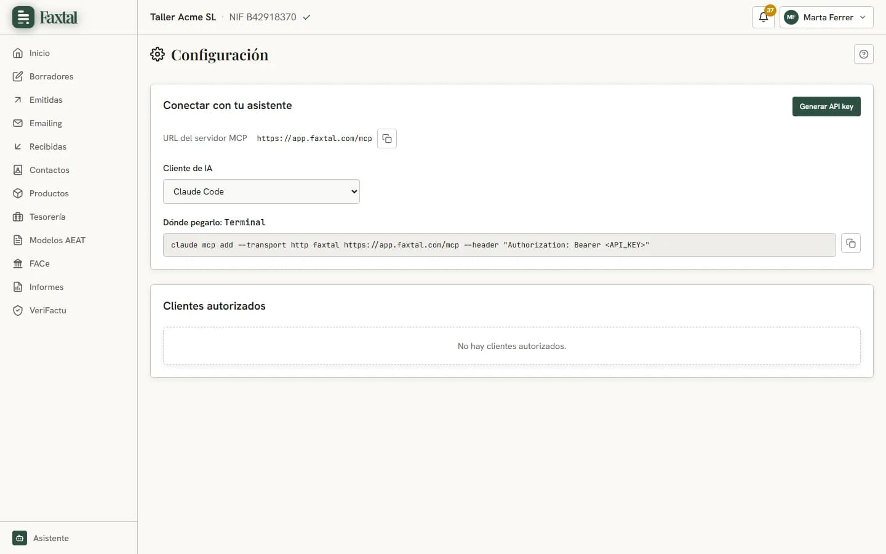The height and width of the screenshot is (554, 886).
Task: Click the https://app.faxtal.com/mcp URL text
Action: [x=314, y=138]
